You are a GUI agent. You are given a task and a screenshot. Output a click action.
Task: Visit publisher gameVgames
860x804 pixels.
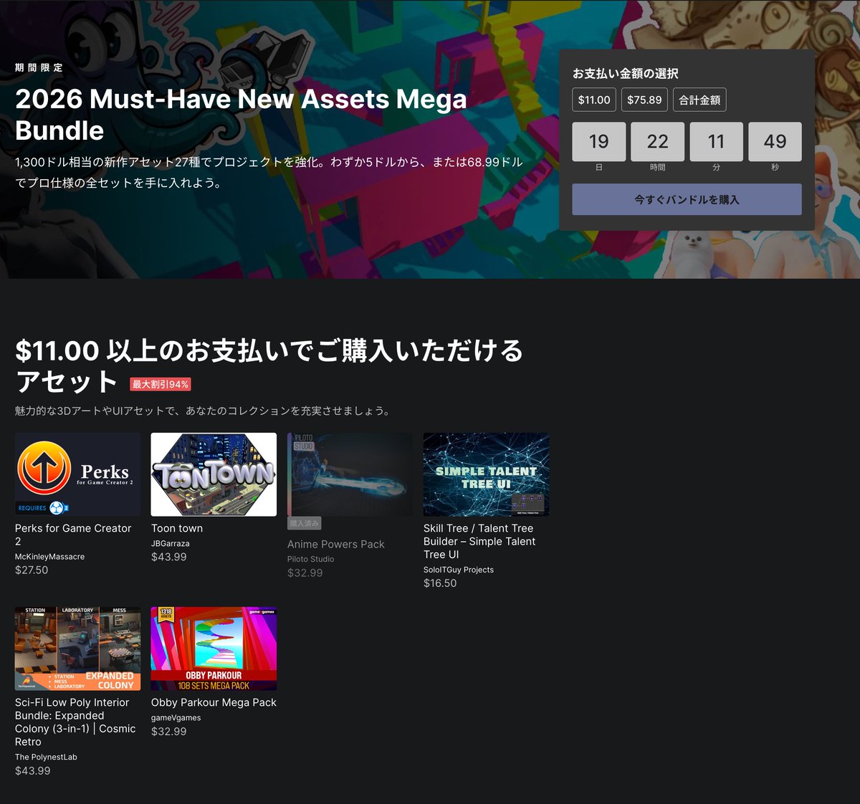click(176, 717)
